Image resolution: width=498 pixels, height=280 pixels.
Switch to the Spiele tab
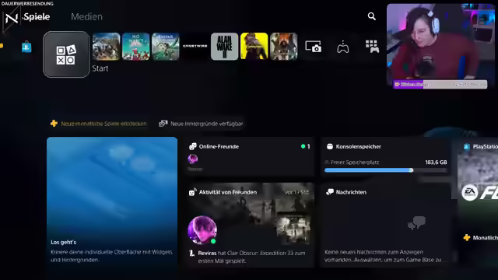coord(37,16)
